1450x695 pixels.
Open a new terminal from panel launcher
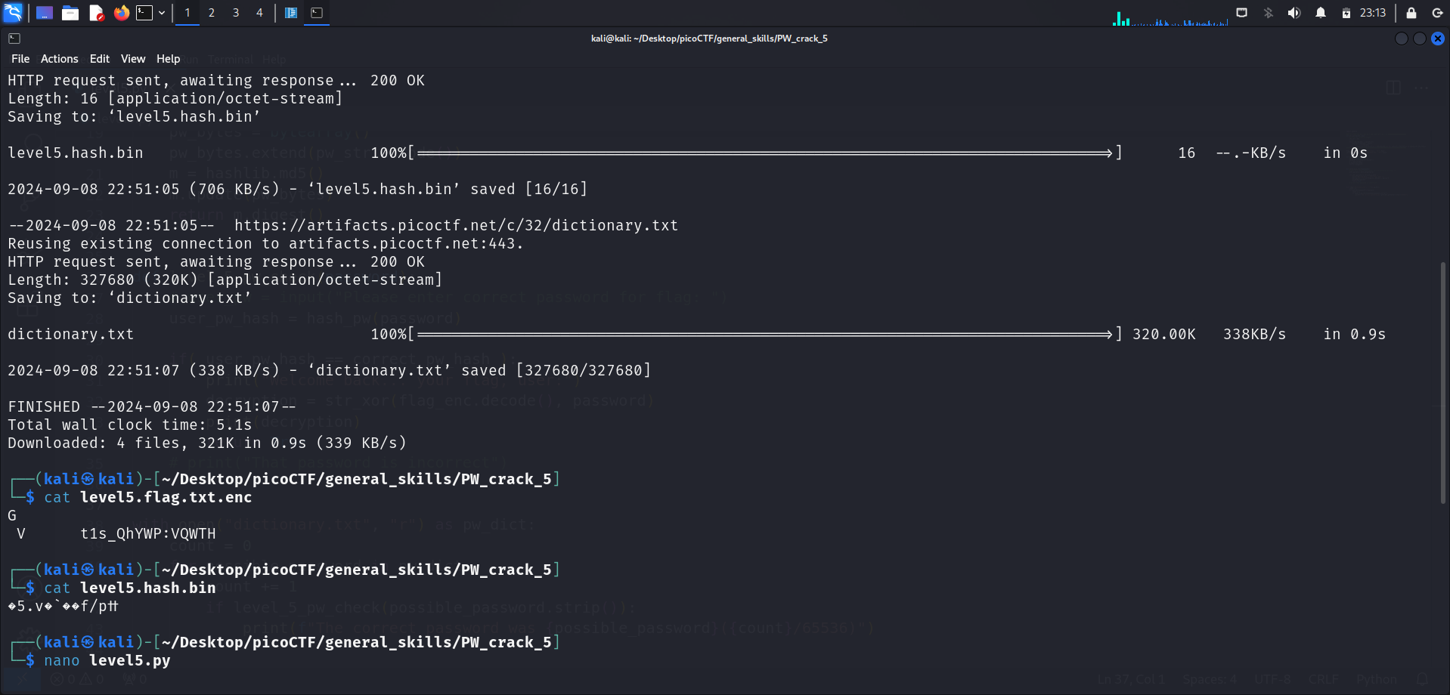coord(144,13)
